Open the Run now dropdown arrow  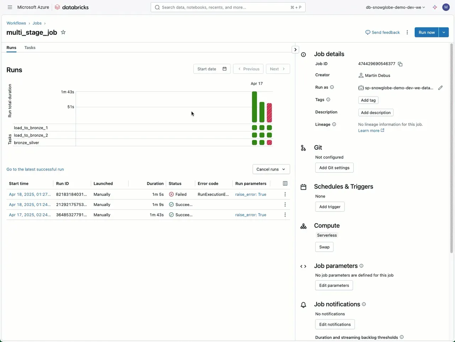tap(444, 32)
